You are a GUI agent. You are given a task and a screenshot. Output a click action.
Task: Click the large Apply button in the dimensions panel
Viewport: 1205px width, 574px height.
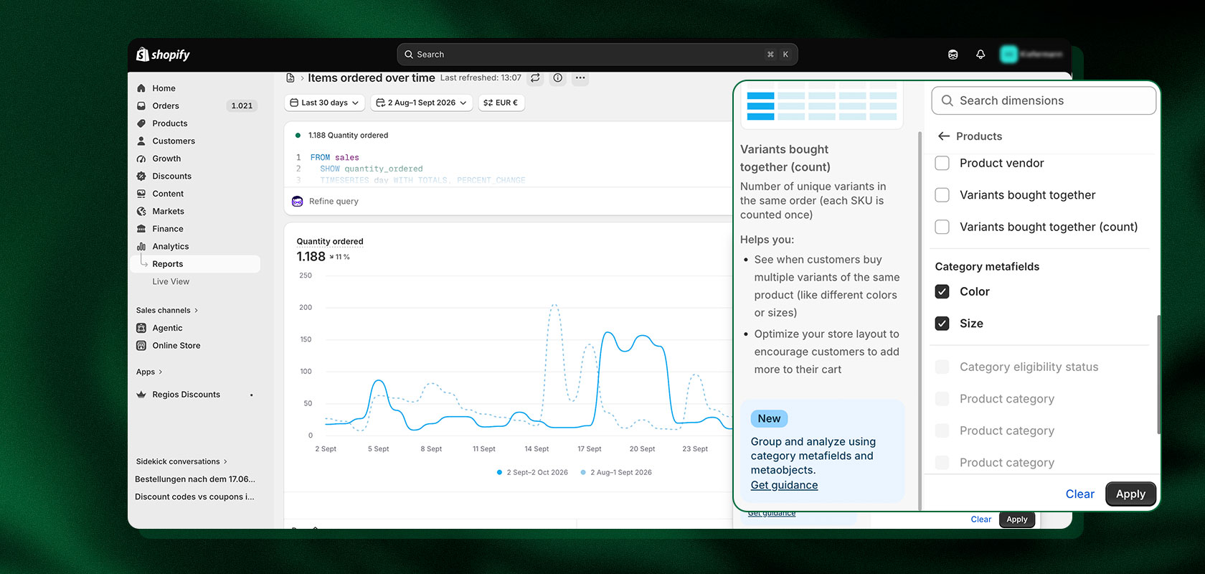pyautogui.click(x=1130, y=494)
